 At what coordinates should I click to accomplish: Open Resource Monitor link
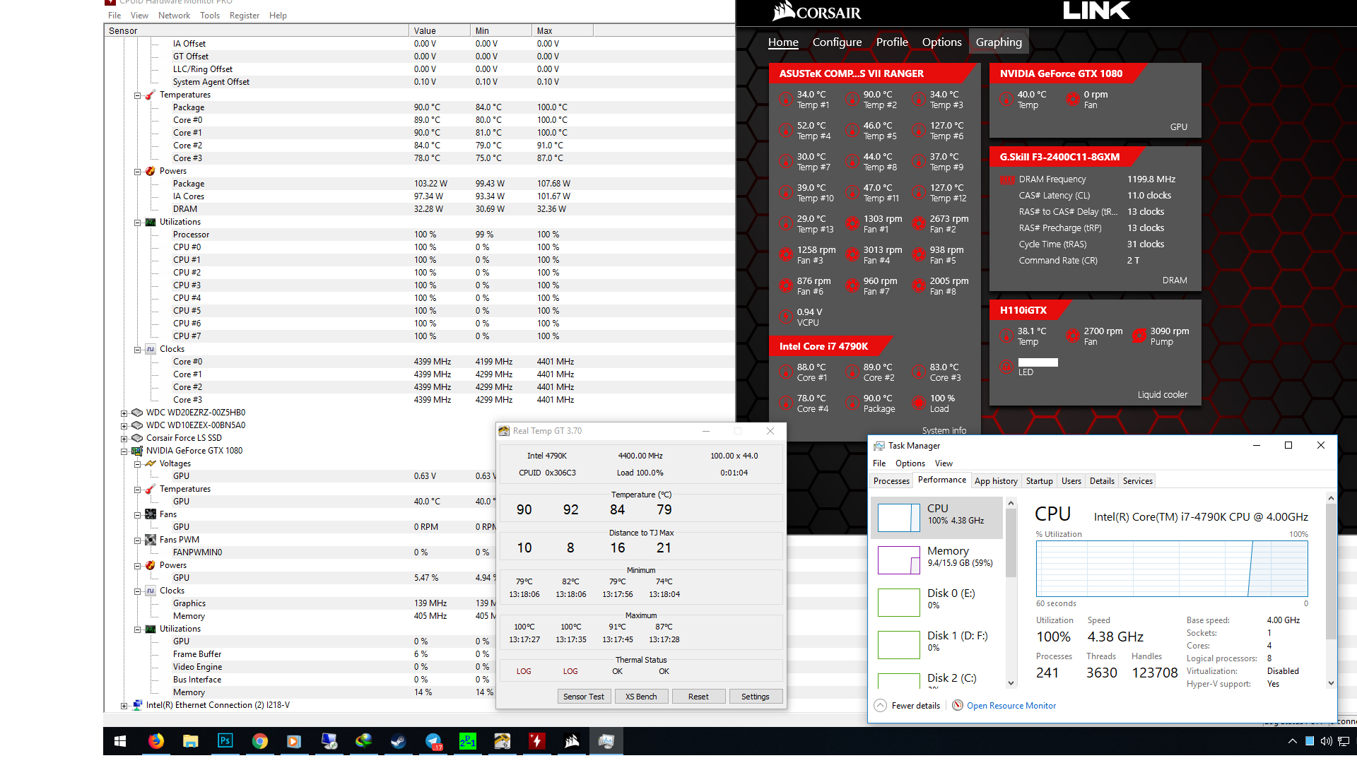tap(1011, 706)
